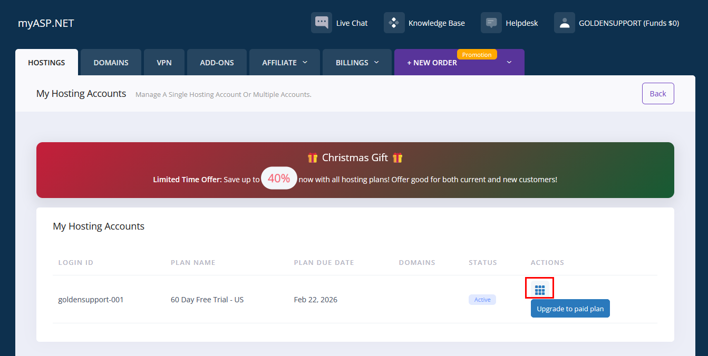The height and width of the screenshot is (356, 708).
Task: Click the + NEW ORDER button
Action: 432,63
